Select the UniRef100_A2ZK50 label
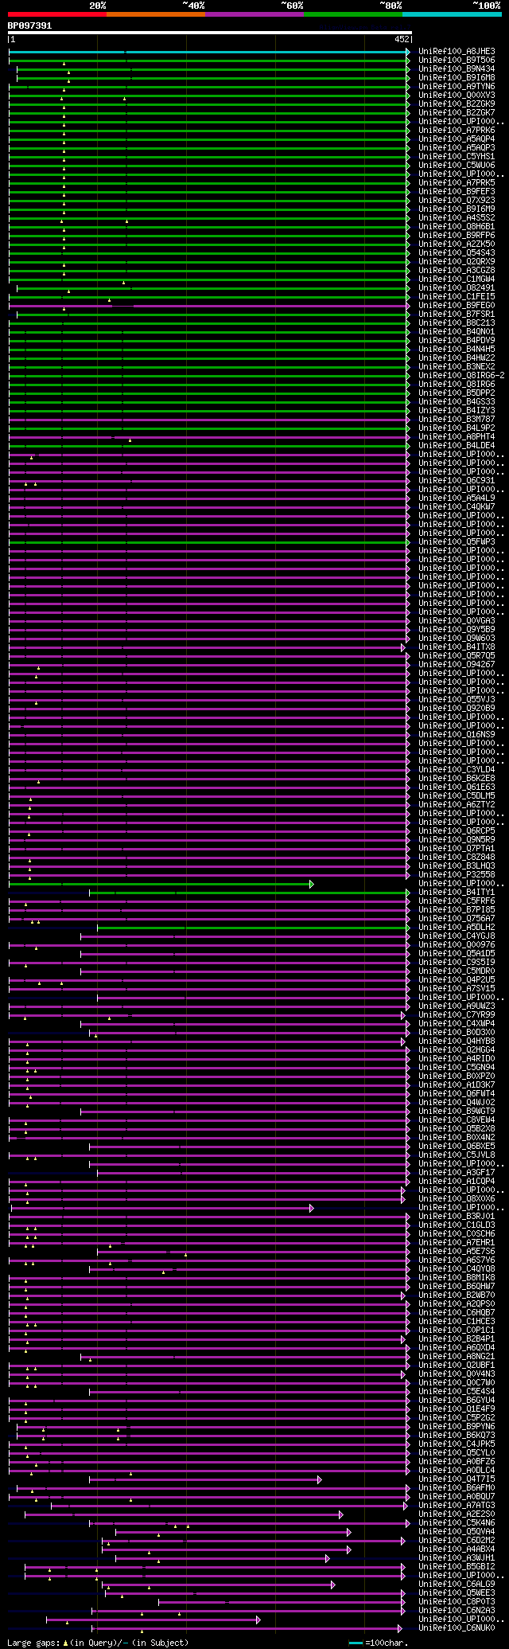The image size is (509, 1649). [457, 244]
